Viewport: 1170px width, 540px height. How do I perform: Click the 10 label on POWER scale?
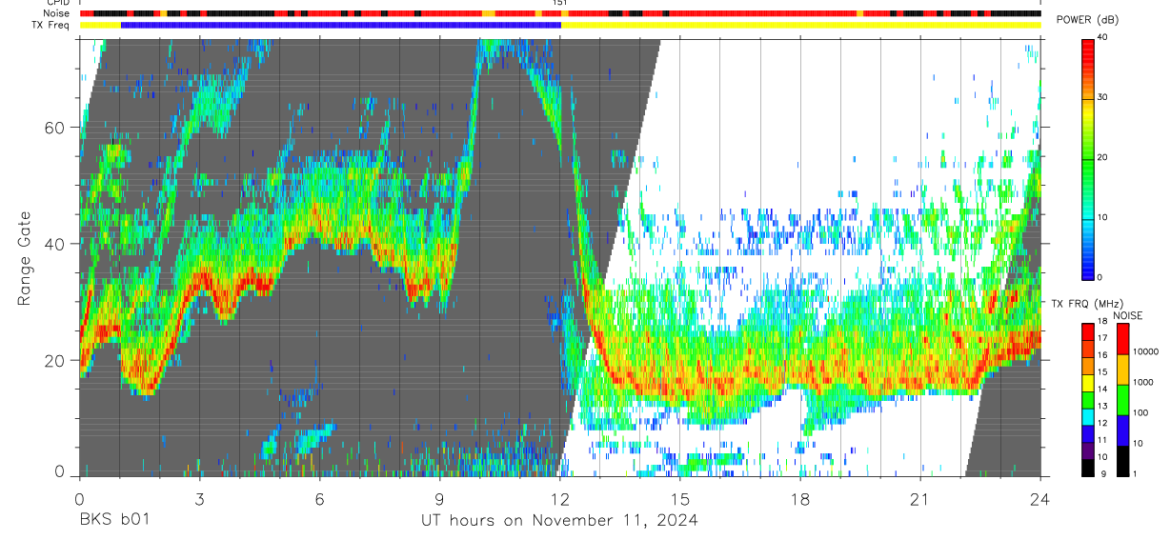1102,217
